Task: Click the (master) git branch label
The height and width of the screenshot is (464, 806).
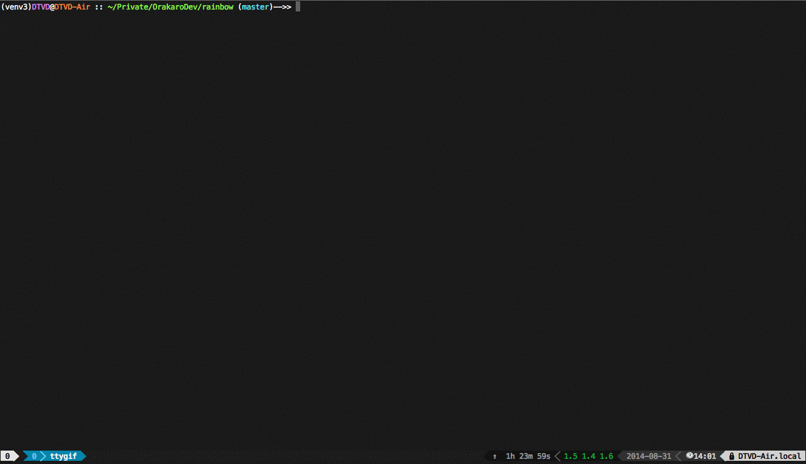Action: [255, 7]
